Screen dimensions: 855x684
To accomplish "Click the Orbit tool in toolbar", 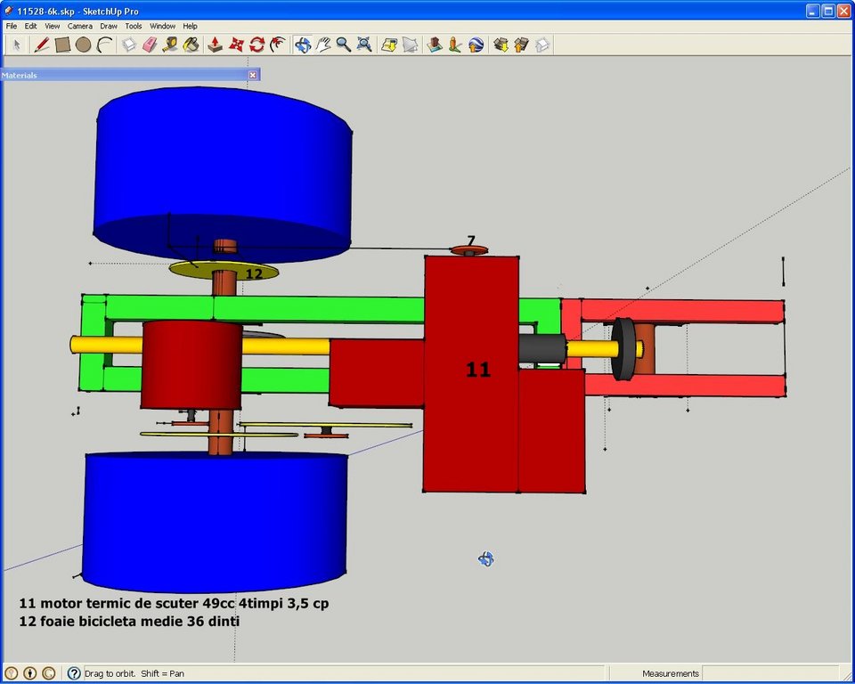I will click(303, 45).
